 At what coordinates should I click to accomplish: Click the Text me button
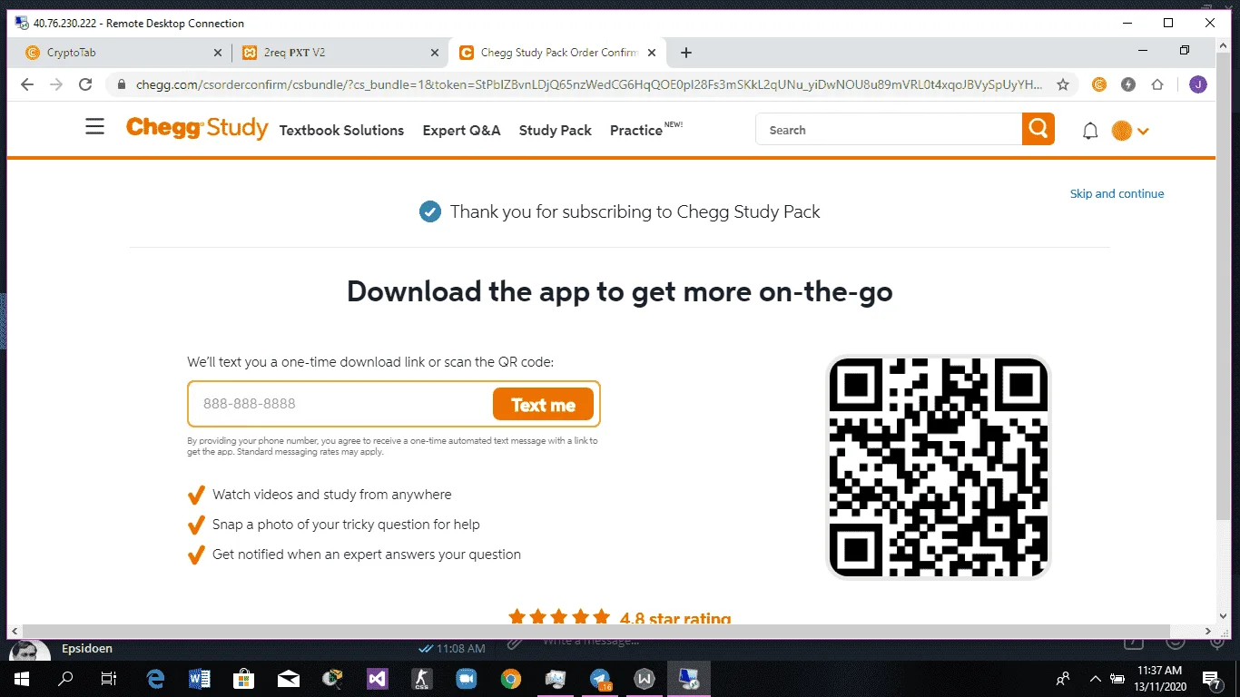(543, 405)
